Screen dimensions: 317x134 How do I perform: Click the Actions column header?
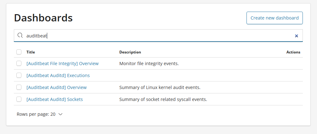(293, 52)
